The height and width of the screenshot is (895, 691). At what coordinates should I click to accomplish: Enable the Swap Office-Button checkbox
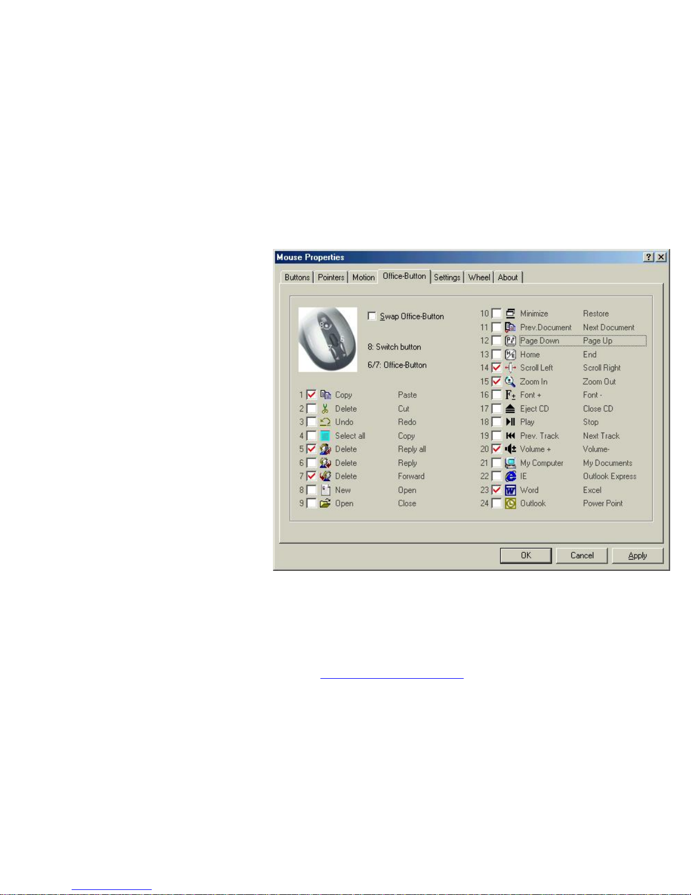pos(372,316)
